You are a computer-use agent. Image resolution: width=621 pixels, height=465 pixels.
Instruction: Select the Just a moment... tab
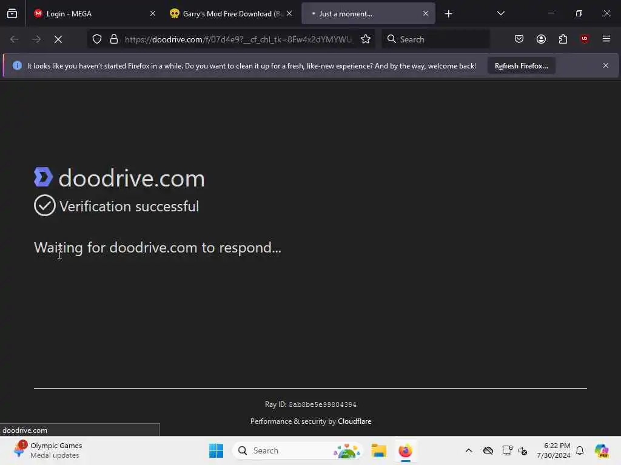coord(368,13)
